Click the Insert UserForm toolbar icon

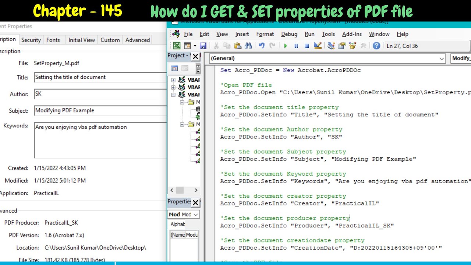click(187, 46)
